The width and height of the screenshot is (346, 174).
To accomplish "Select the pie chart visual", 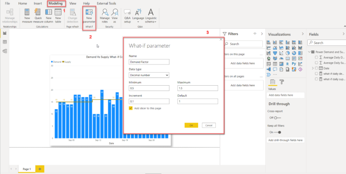I will click(287, 53).
